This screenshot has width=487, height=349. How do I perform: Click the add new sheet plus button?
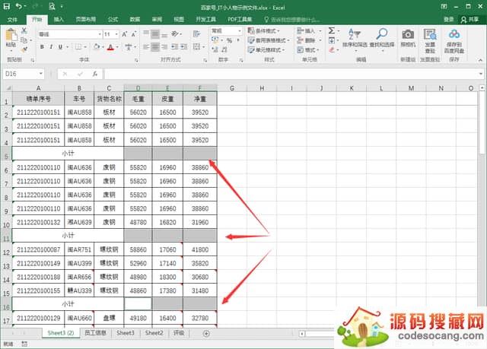point(206,333)
